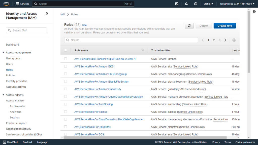Click the Trusted entities column header
258x145 pixels.
point(161,50)
